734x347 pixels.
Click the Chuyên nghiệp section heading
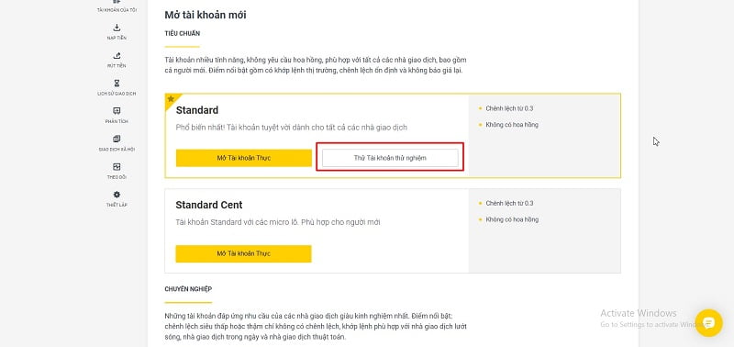pyautogui.click(x=188, y=289)
